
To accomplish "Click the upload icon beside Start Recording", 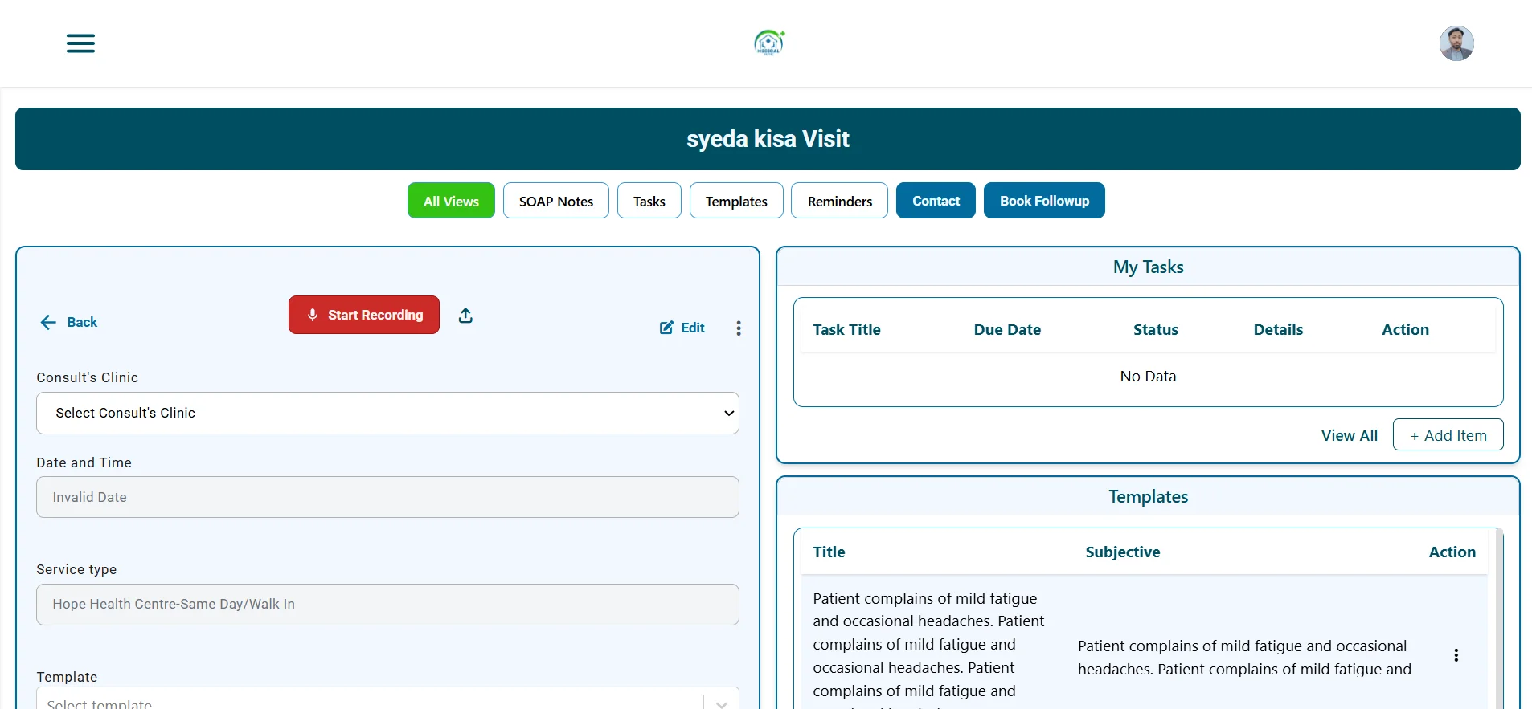I will pos(465,316).
